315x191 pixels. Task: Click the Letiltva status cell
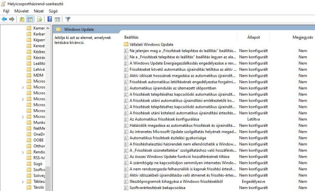point(254,119)
